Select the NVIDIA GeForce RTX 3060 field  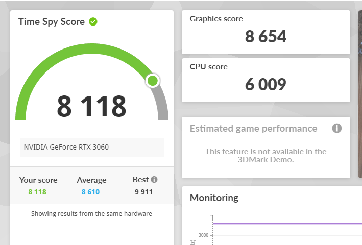coord(92,147)
